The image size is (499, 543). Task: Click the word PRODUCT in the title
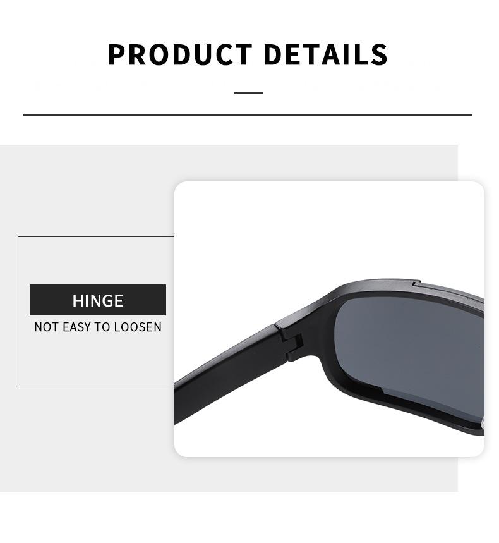tap(180, 55)
